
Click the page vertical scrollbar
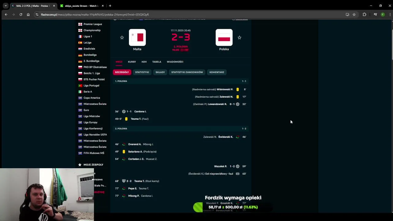click(x=392, y=45)
